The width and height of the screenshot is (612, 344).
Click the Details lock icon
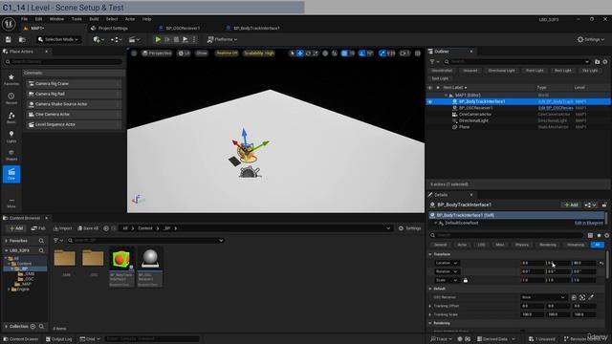604,204
